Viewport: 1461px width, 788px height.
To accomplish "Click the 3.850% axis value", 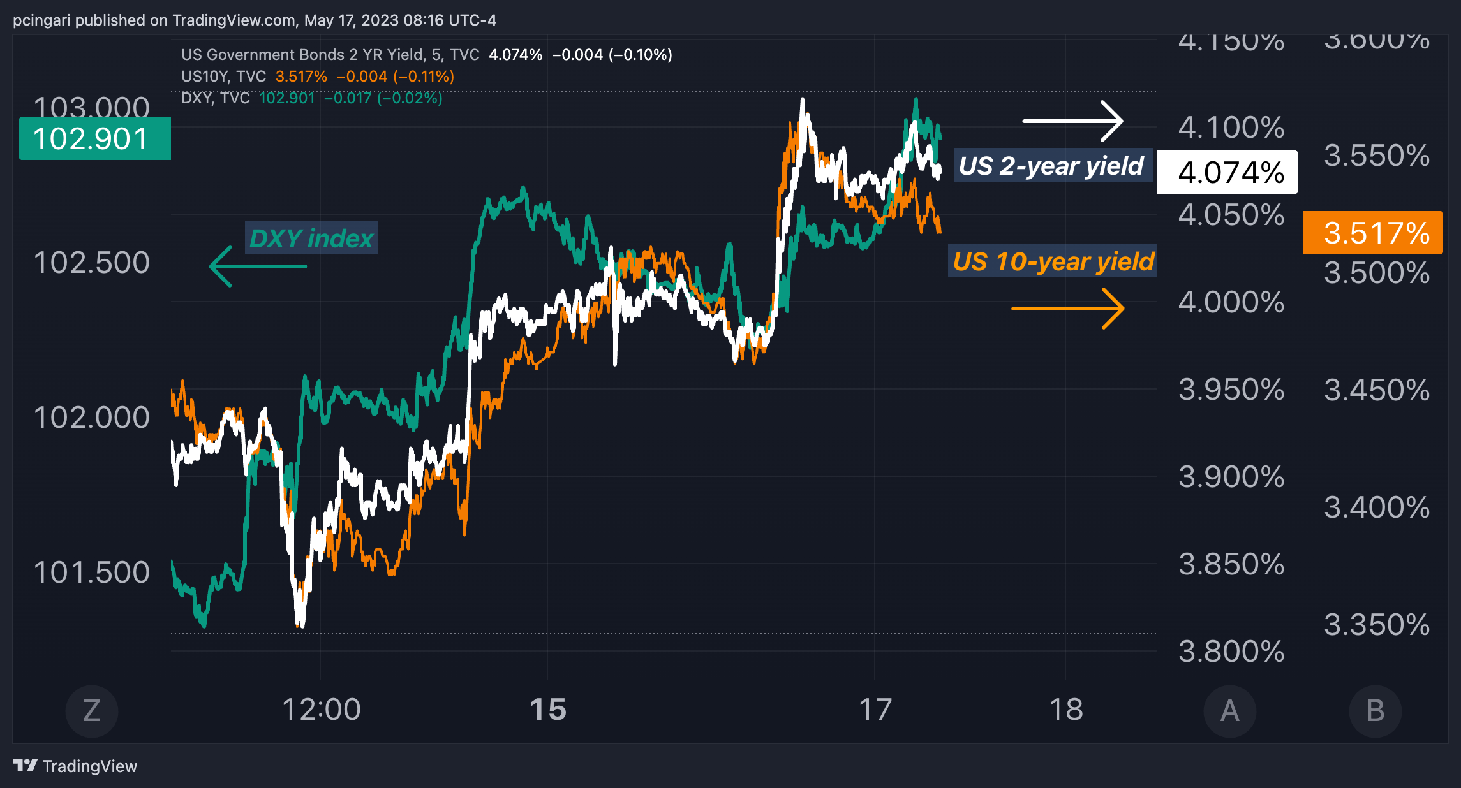I will point(1231,564).
